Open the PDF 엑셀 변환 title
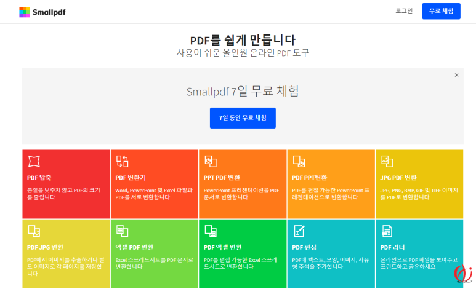The image size is (476, 289). (x=223, y=247)
